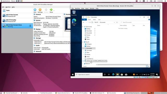
Task: Open Windows notification center icon
Action: [x=157, y=74]
